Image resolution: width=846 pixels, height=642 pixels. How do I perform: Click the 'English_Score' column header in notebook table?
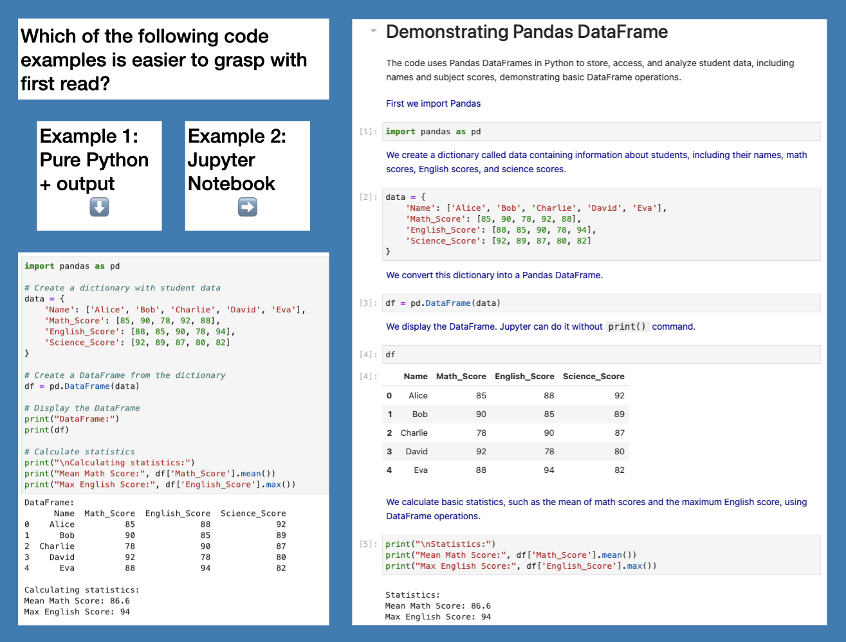coord(524,377)
